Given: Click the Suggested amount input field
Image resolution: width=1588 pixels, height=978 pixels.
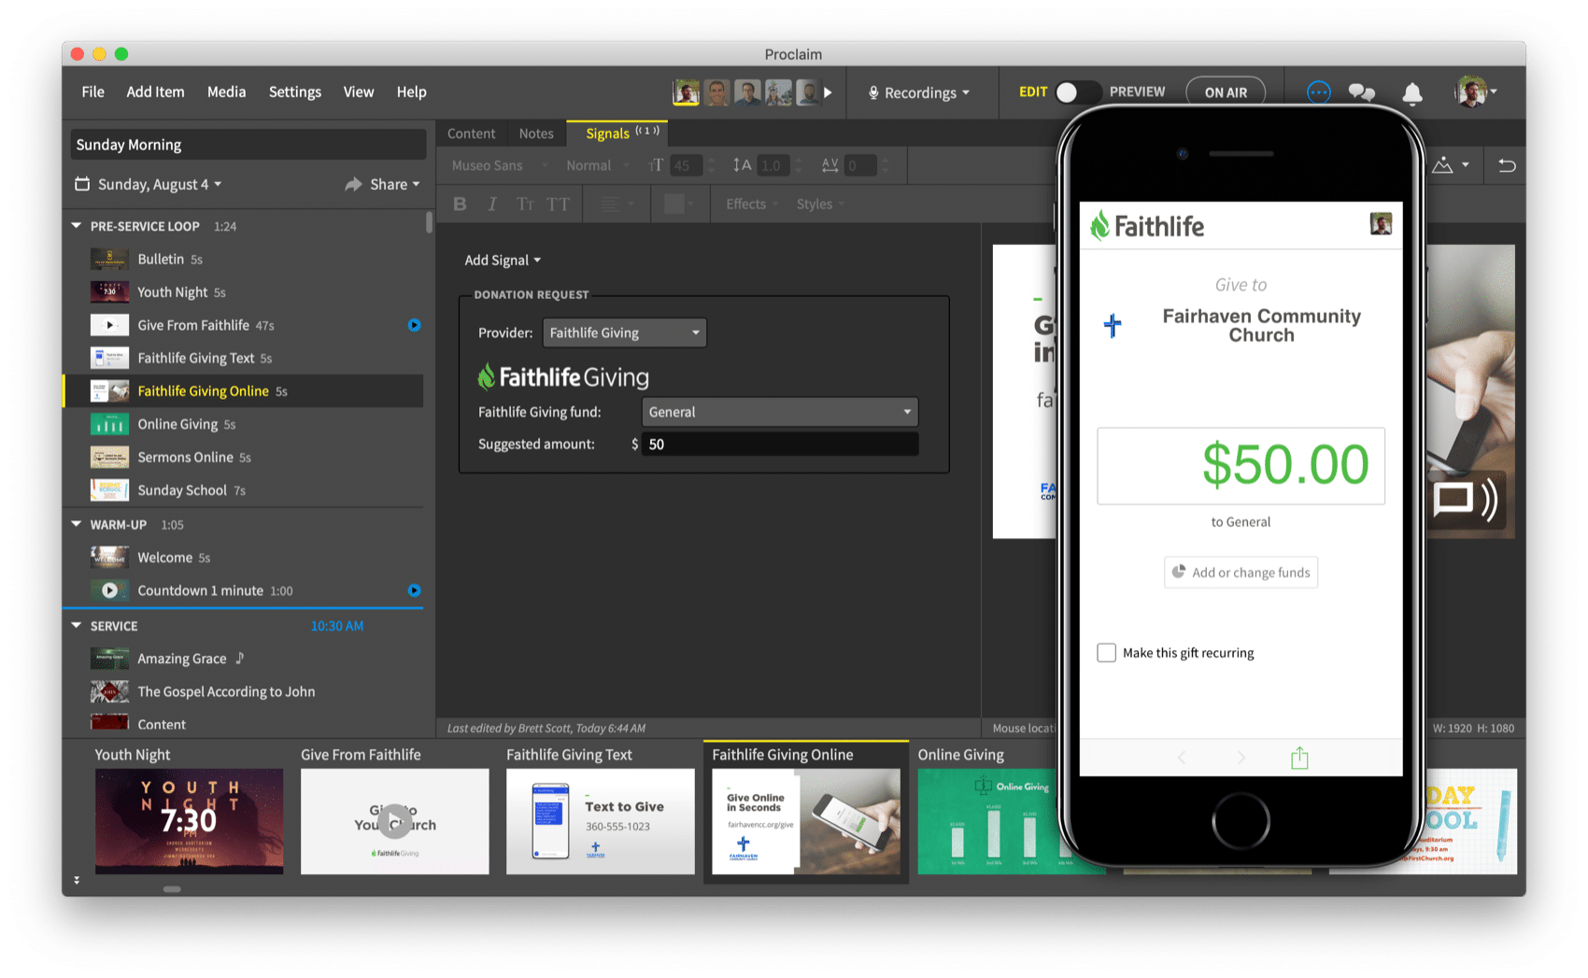Looking at the screenshot, I should [779, 445].
